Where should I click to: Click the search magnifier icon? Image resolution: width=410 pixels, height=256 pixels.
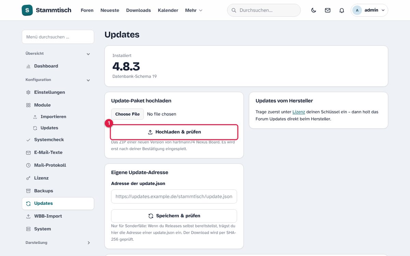coord(234,10)
